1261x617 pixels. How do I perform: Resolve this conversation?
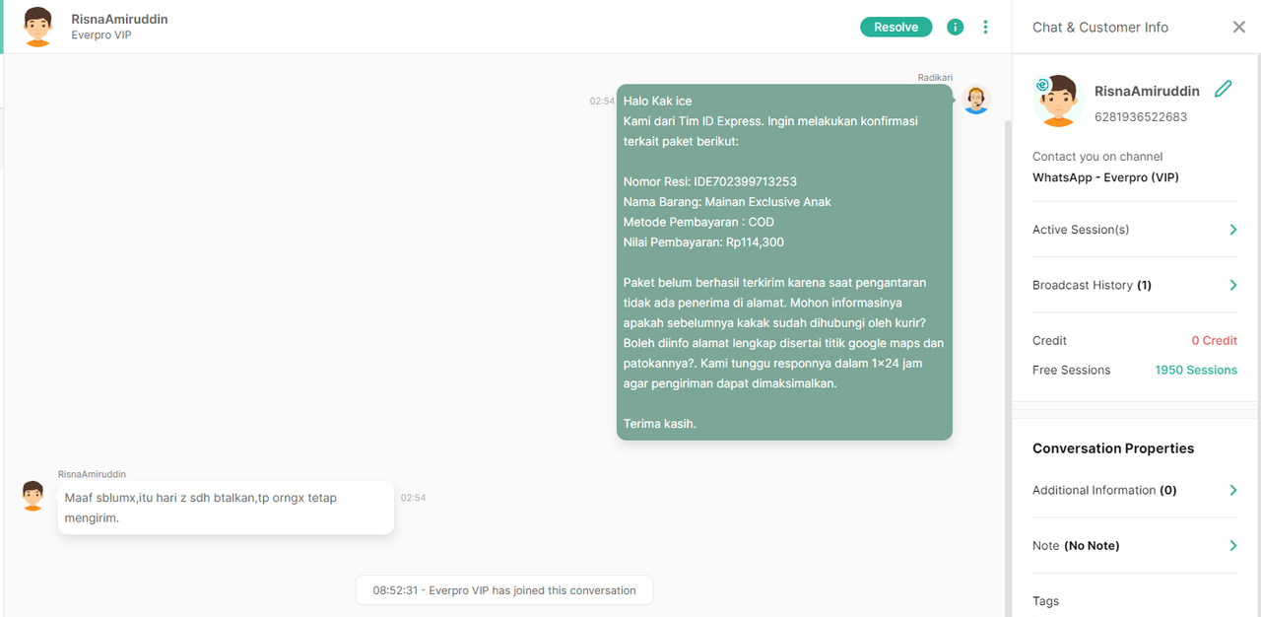click(x=896, y=28)
